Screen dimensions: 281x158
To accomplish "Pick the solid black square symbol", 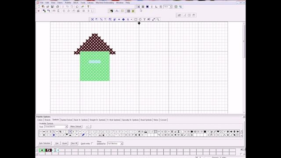I will click(x=205, y=132).
